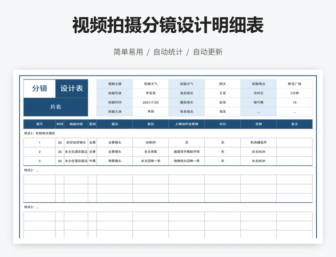Click the shot number '1' cell

(x=39, y=143)
